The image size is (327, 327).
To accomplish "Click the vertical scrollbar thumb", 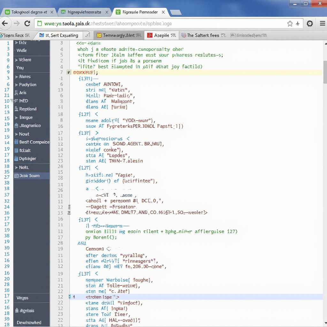I will [x=325, y=72].
